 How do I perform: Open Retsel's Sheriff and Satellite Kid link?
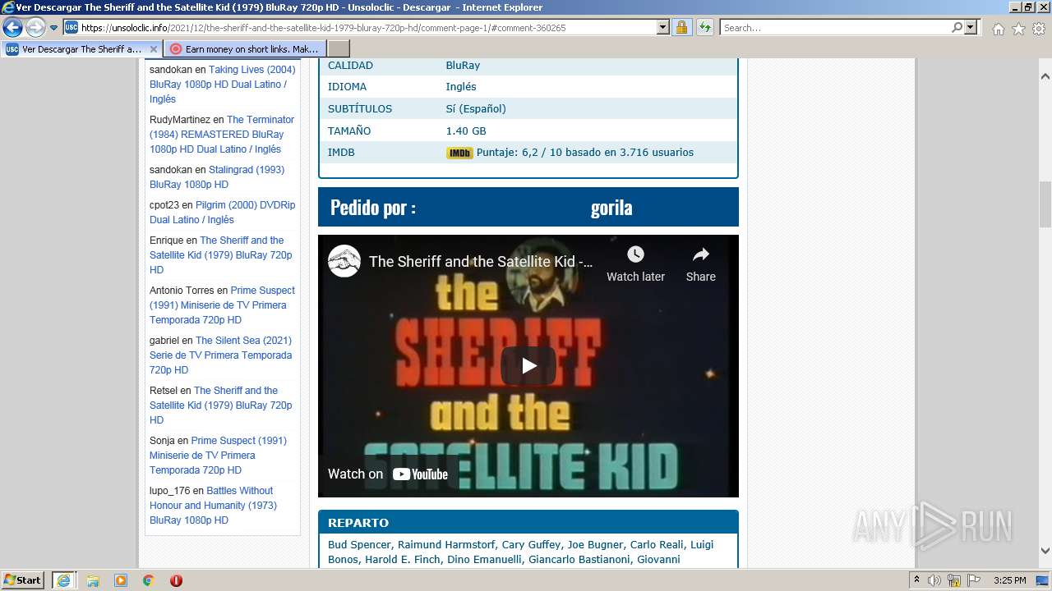click(221, 405)
